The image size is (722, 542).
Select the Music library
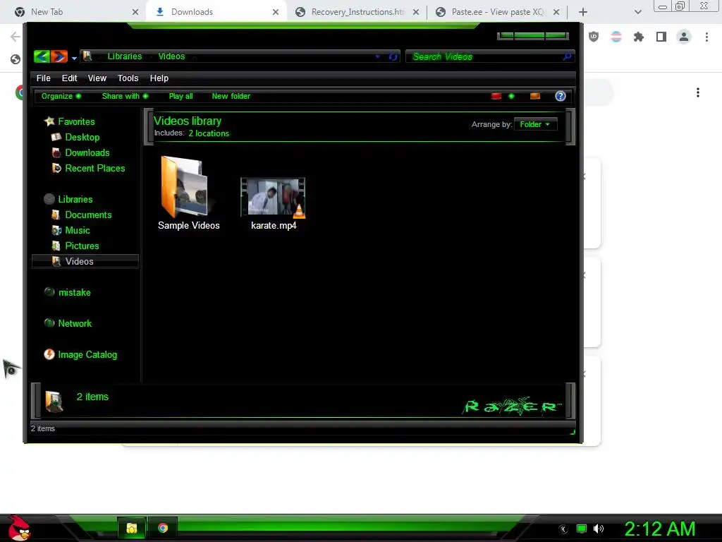(x=78, y=231)
